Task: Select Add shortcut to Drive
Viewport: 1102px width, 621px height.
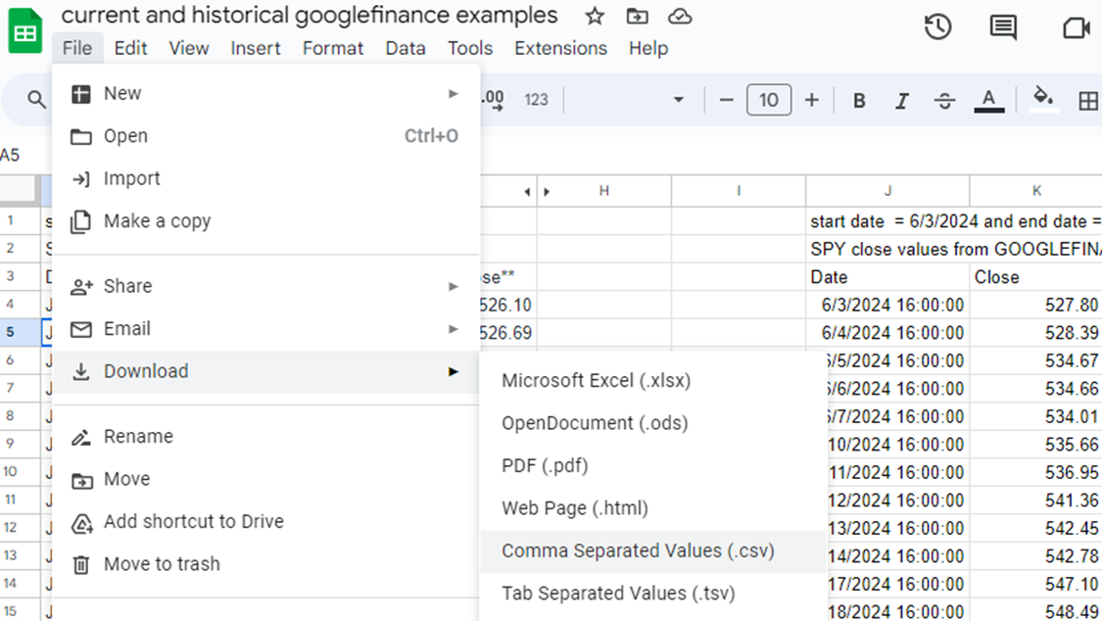Action: [265, 522]
